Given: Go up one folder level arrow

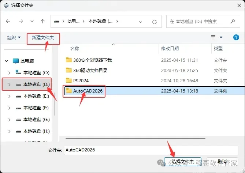Looking at the screenshot, I should tap(42, 21).
